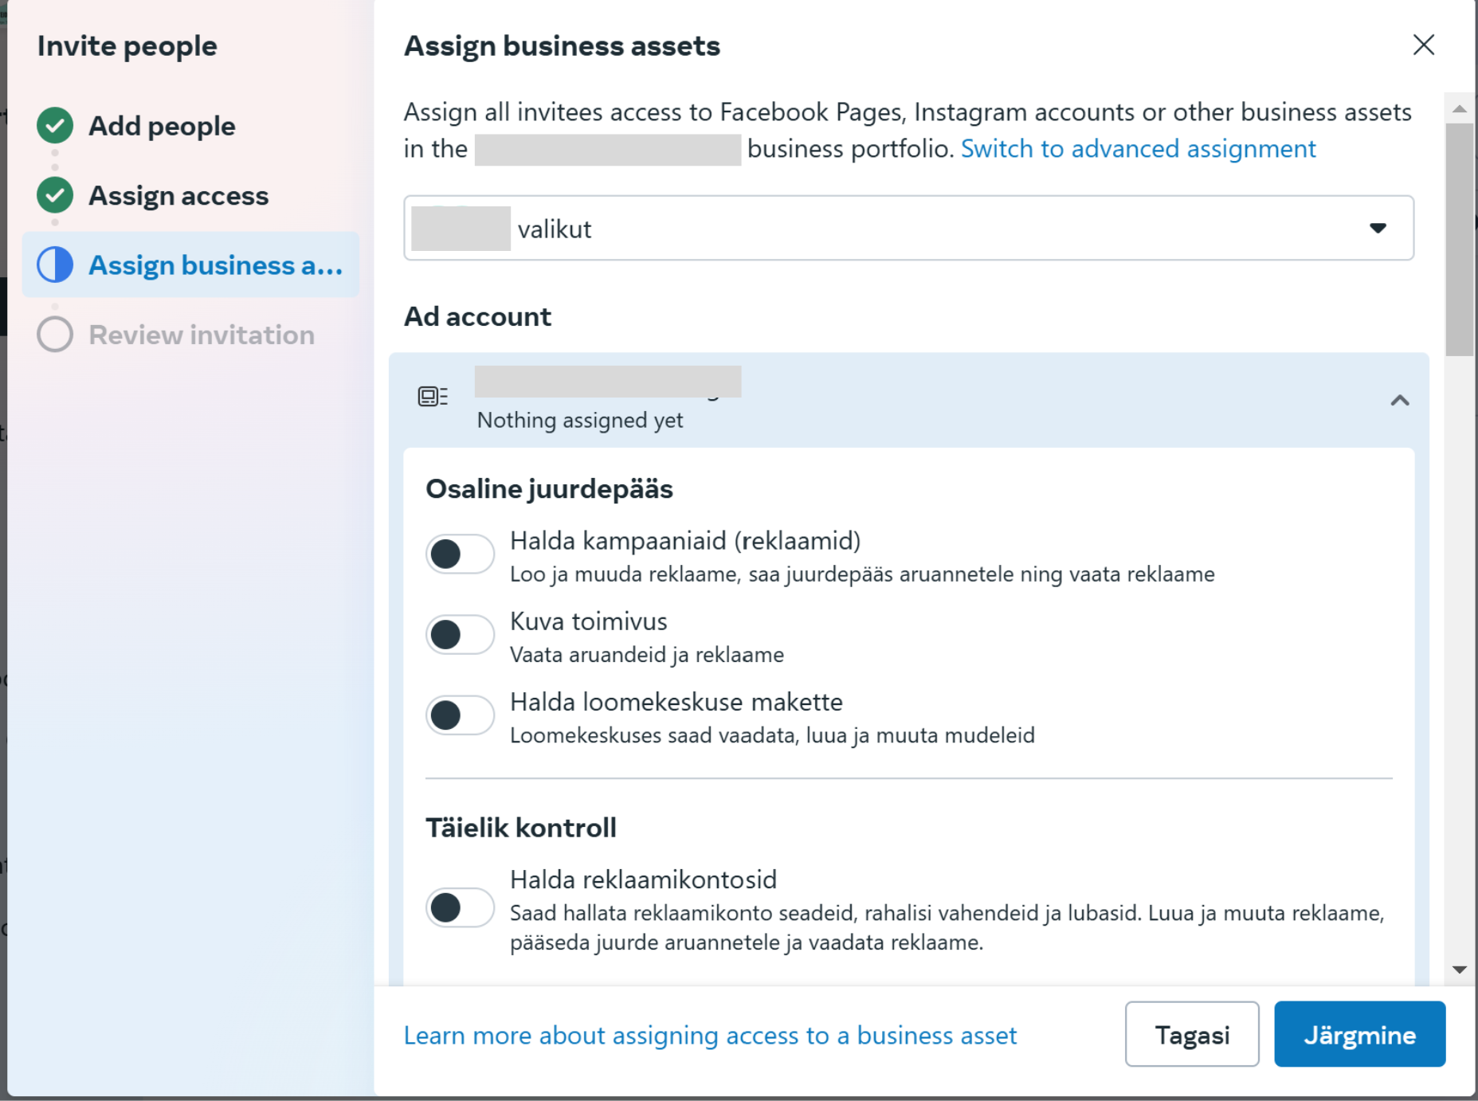The height and width of the screenshot is (1101, 1478).
Task: Click the Assign access green checkmark icon
Action: 55,195
